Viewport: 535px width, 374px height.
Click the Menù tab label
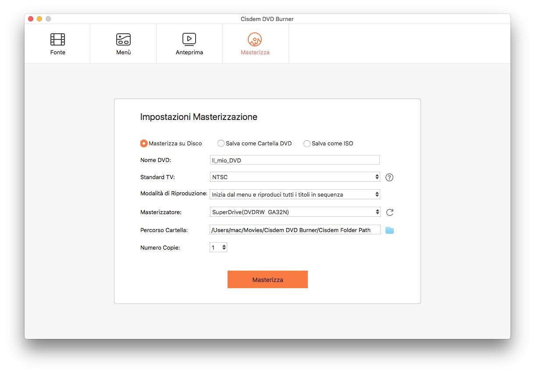123,53
